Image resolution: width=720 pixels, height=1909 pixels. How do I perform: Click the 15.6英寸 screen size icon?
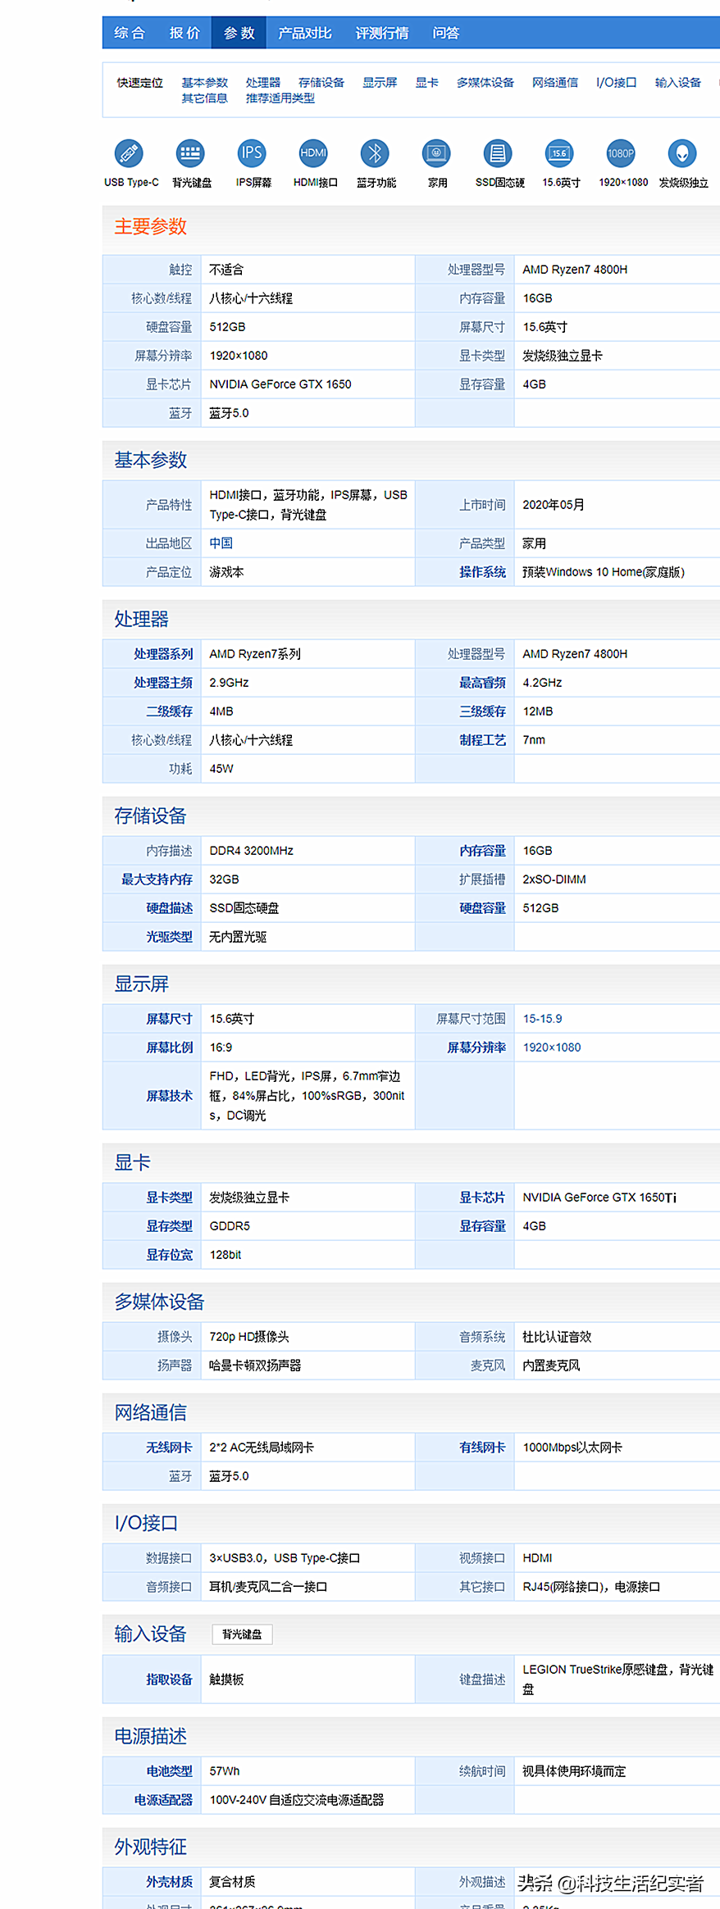coord(559,153)
